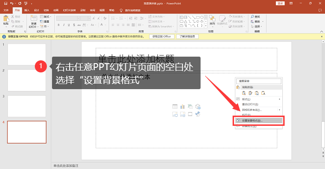This screenshot has width=325, height=169.
Task: Toggle Underline formatting button
Action: (69, 25)
